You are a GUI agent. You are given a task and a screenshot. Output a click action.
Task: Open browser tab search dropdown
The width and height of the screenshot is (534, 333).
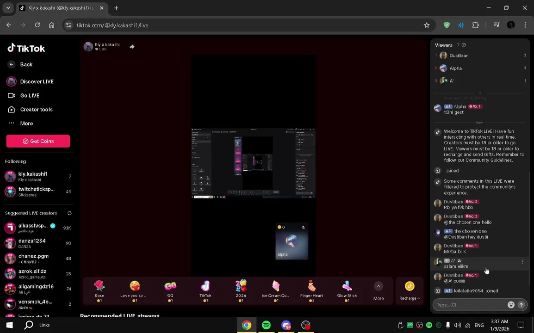8,8
